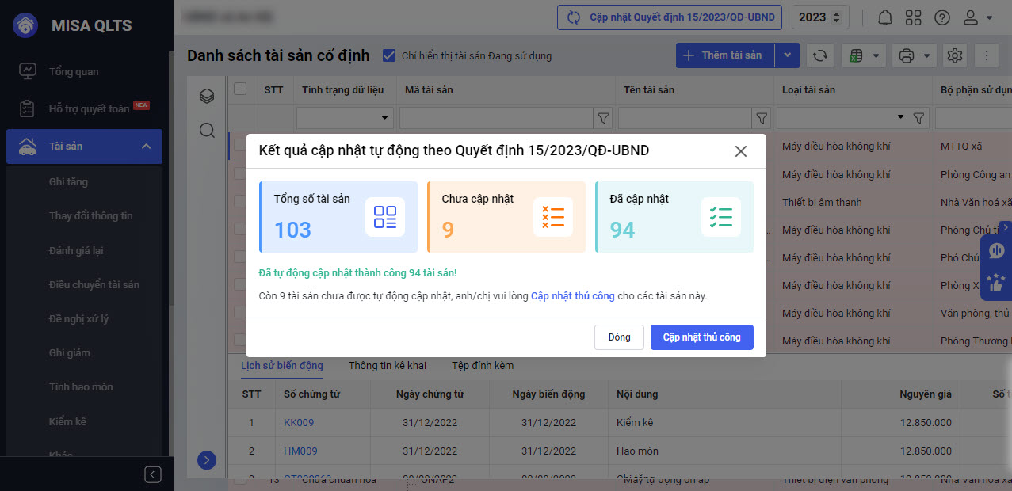The height and width of the screenshot is (491, 1012).
Task: Click the help question mark icon
Action: tap(941, 17)
